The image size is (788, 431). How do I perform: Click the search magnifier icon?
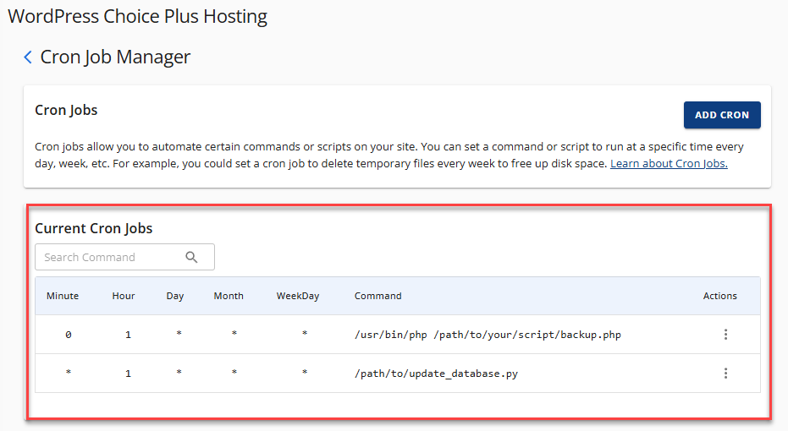click(x=191, y=257)
